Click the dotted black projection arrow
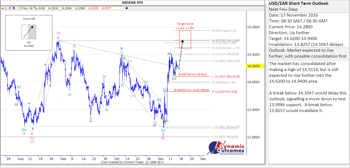 (x=181, y=53)
